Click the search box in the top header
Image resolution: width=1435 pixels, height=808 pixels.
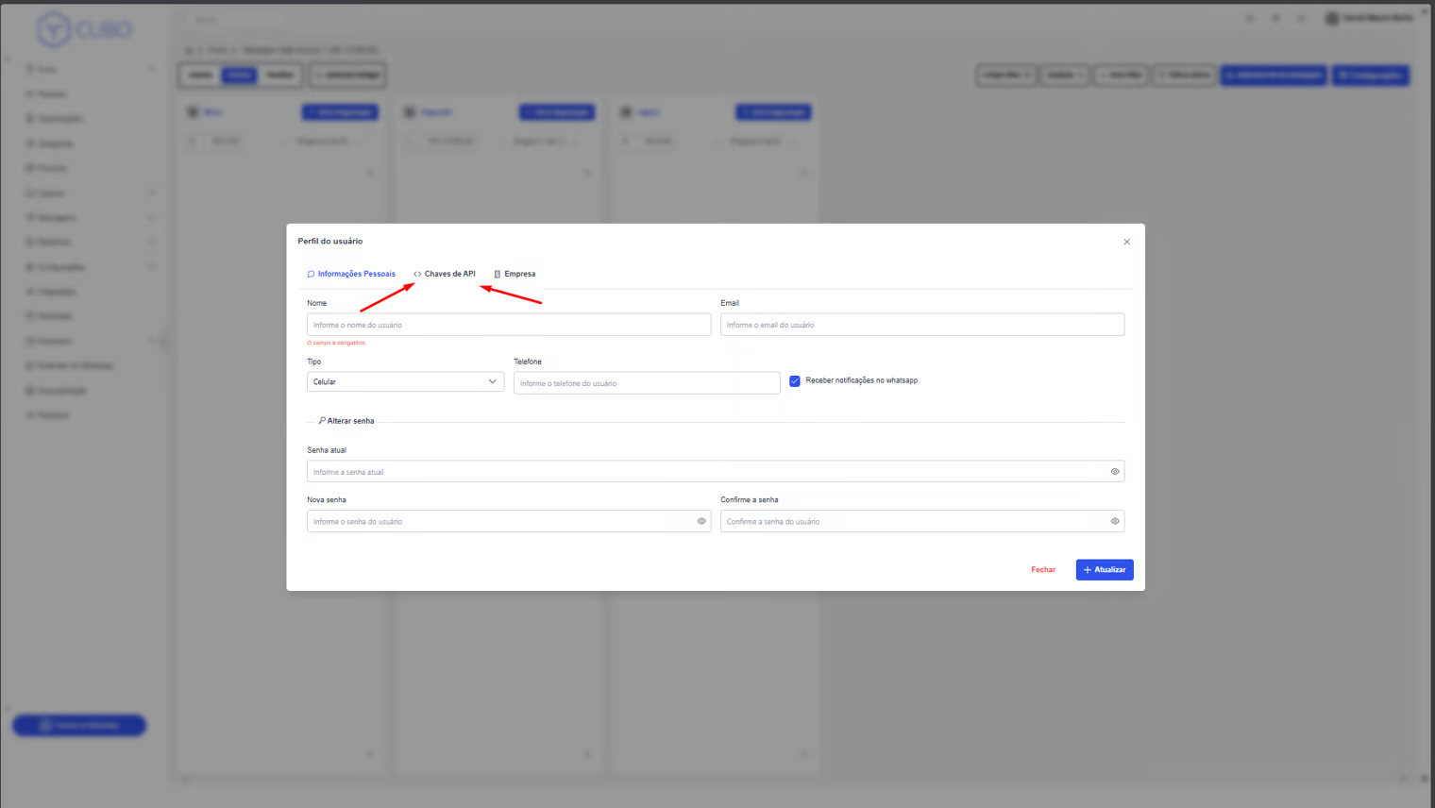click(x=236, y=19)
